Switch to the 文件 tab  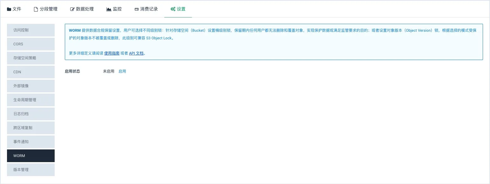[x=17, y=9]
